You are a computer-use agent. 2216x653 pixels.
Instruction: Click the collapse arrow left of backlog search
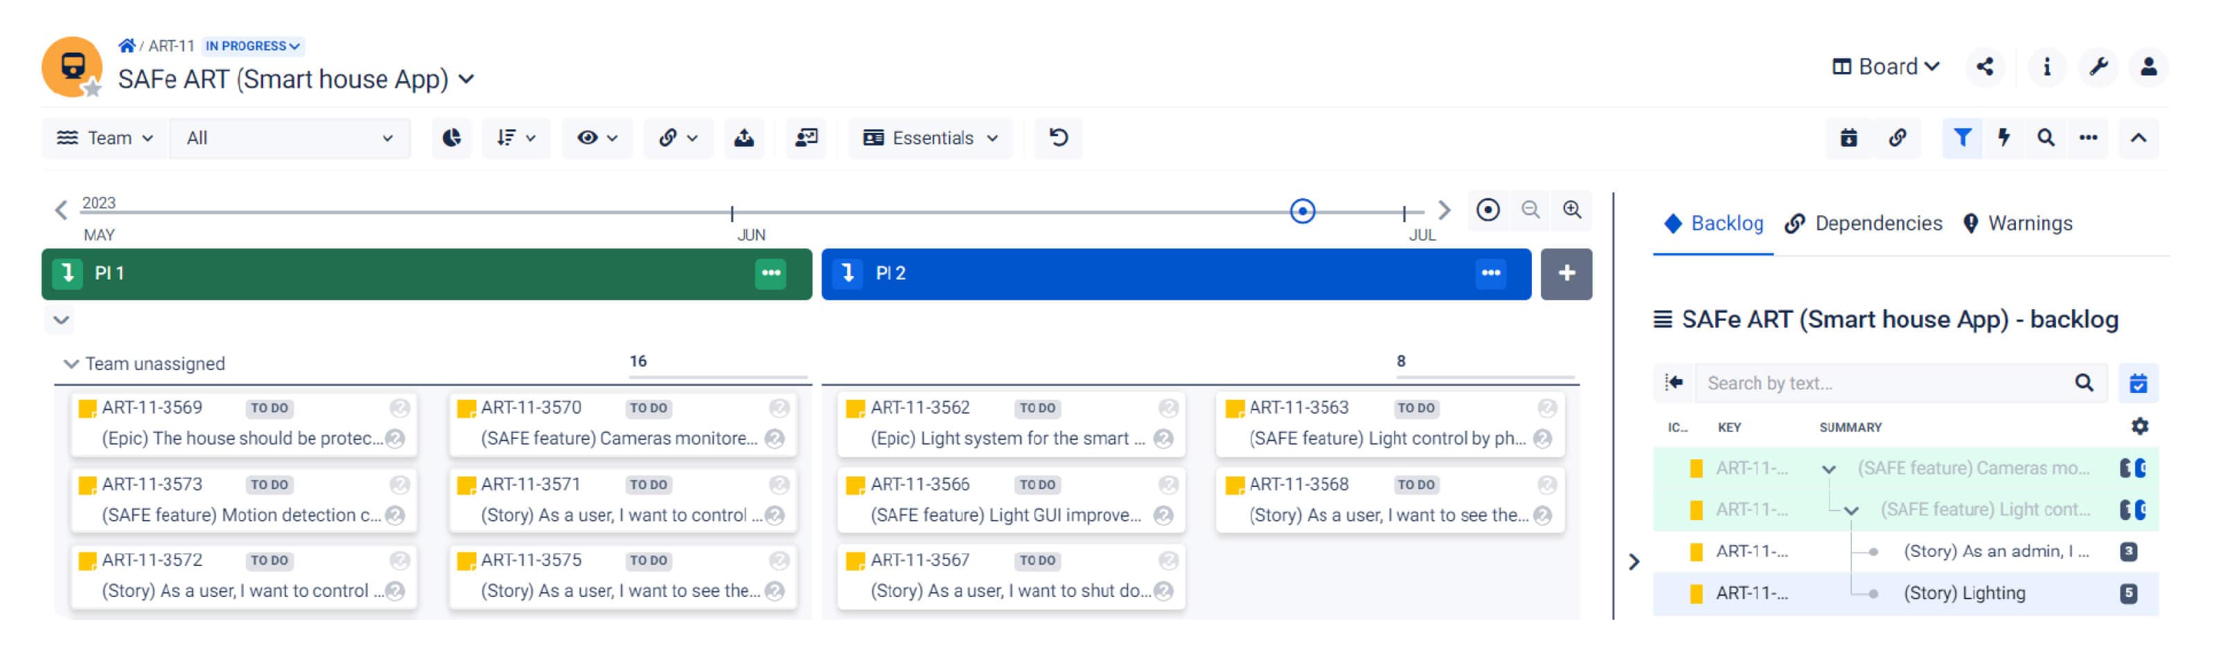1673,383
